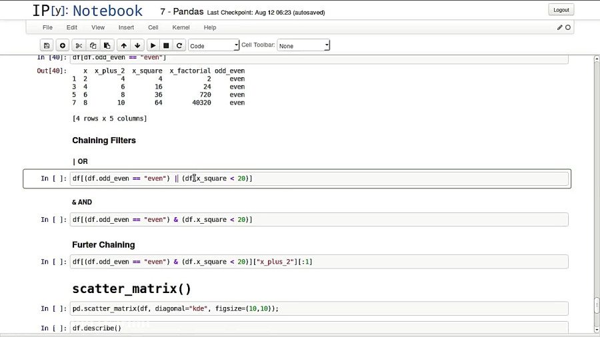
Task: Click the OR filter code cell
Action: coord(319,178)
